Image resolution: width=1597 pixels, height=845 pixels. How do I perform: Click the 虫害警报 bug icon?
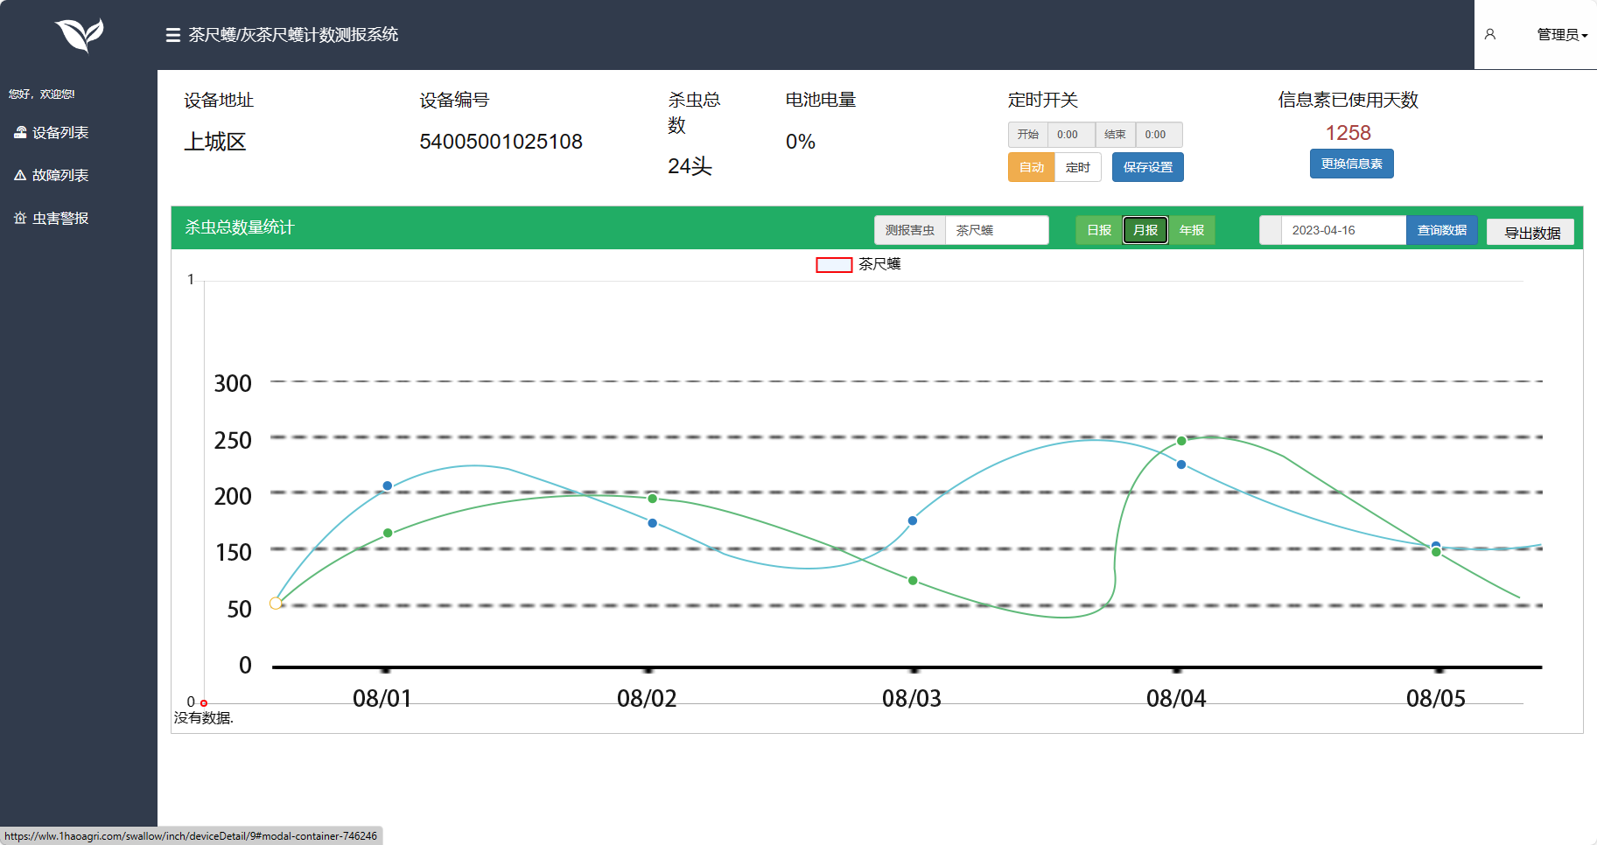[20, 219]
